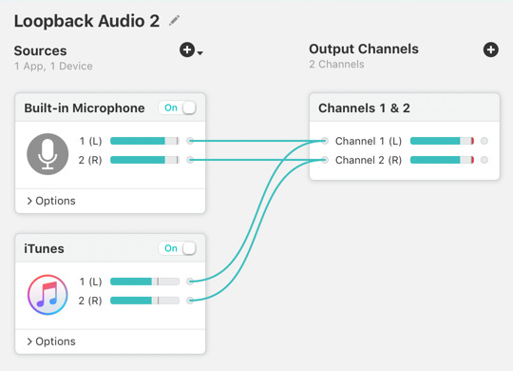Screen dimensions: 513x371
Task: Click the Built-in Microphone title label
Action: pyautogui.click(x=85, y=107)
